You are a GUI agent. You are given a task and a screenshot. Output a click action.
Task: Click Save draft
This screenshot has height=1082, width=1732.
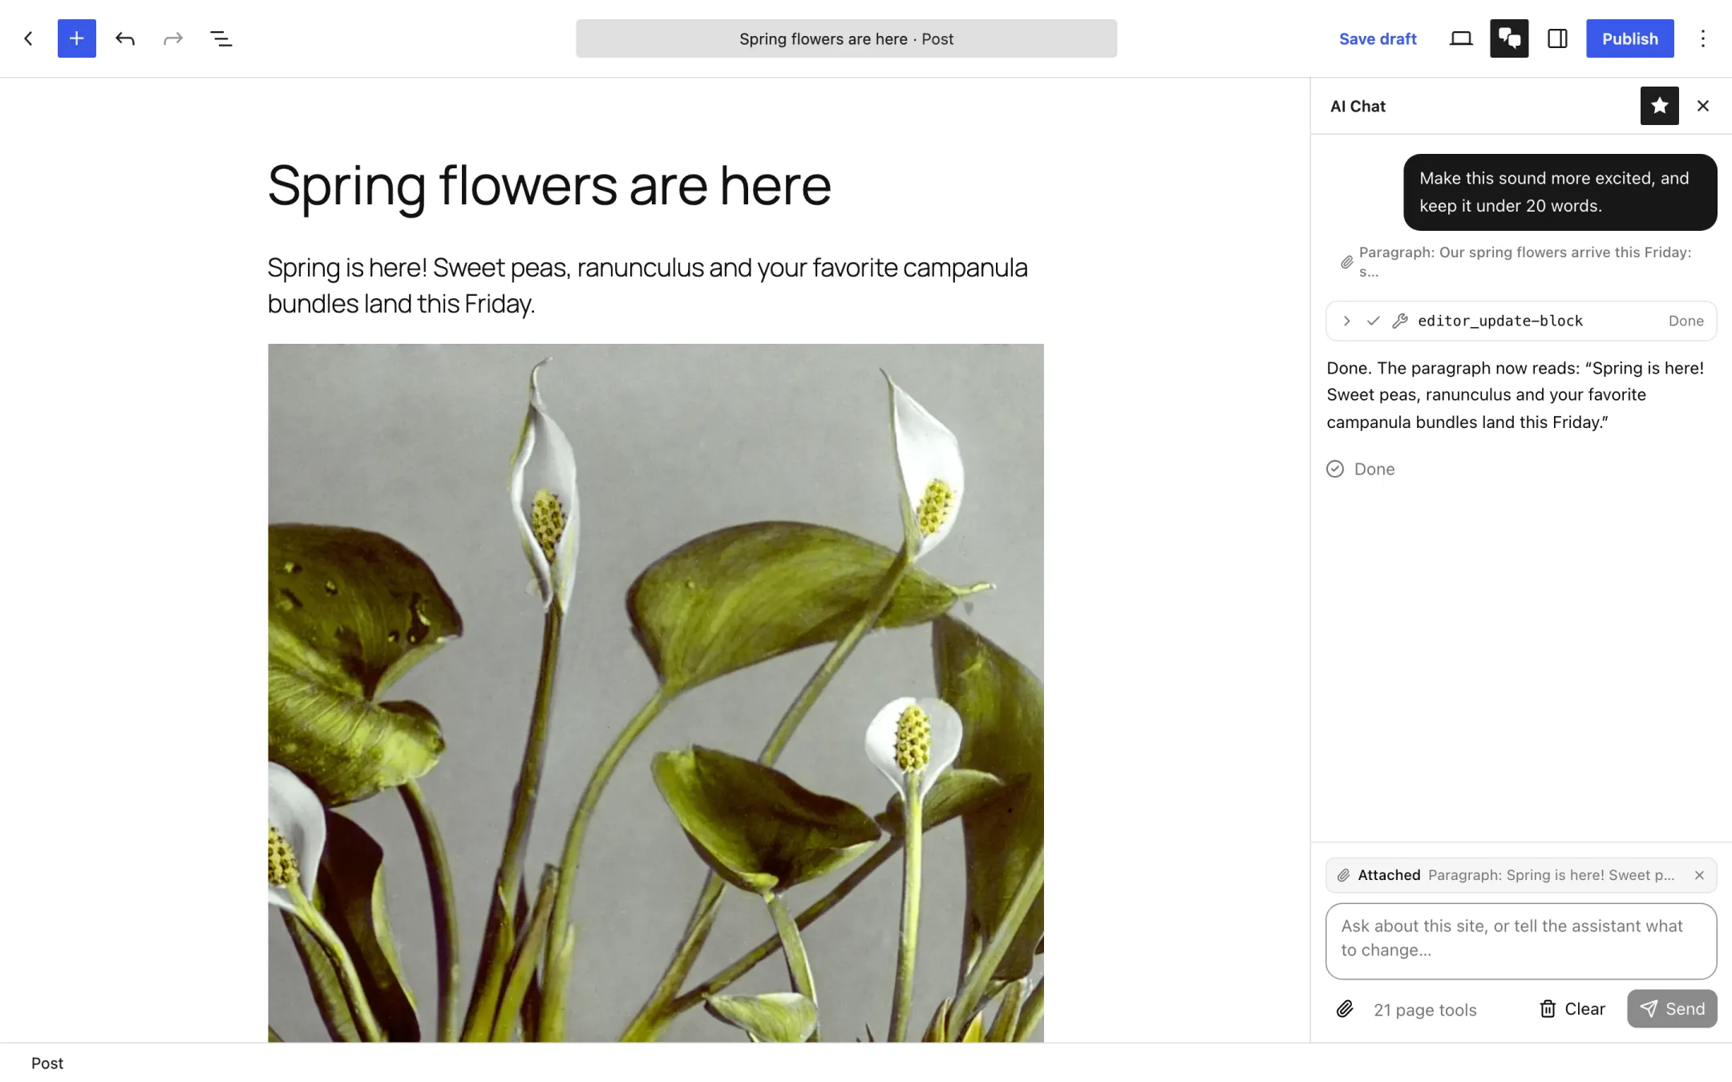tap(1378, 38)
